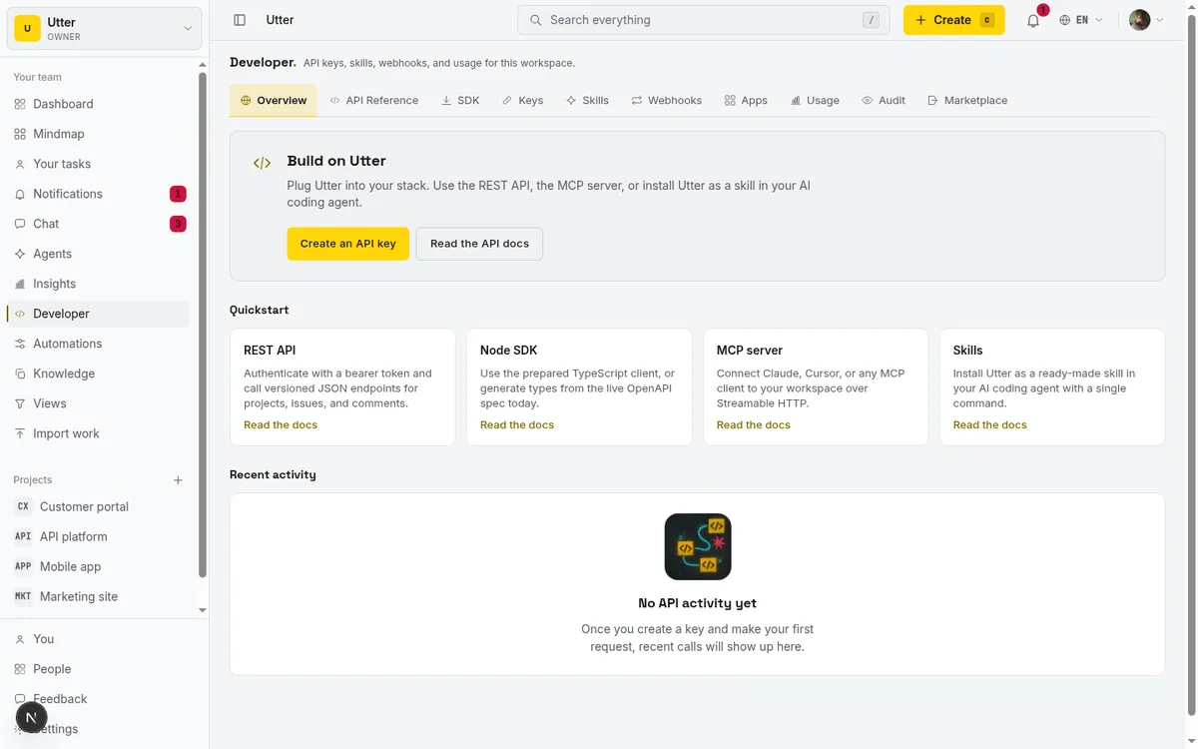Click the MCP server card heading

750,351
